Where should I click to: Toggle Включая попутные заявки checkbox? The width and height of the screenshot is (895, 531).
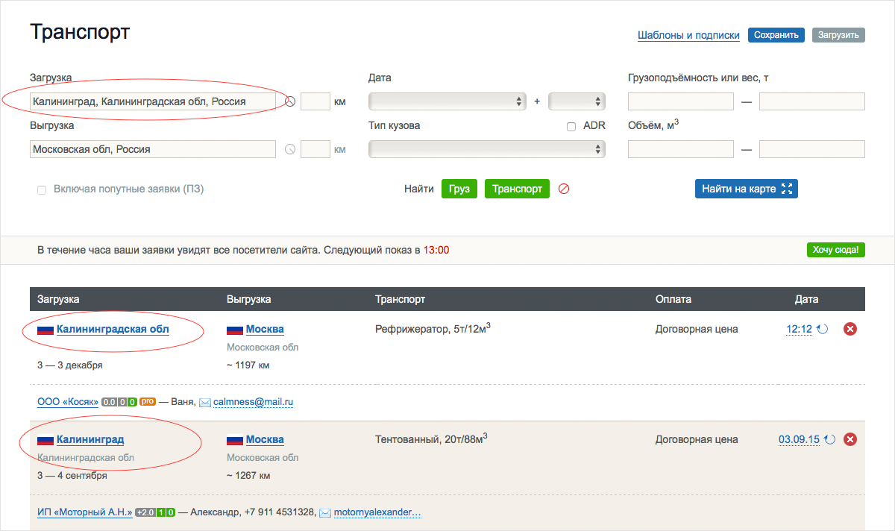[x=42, y=190]
